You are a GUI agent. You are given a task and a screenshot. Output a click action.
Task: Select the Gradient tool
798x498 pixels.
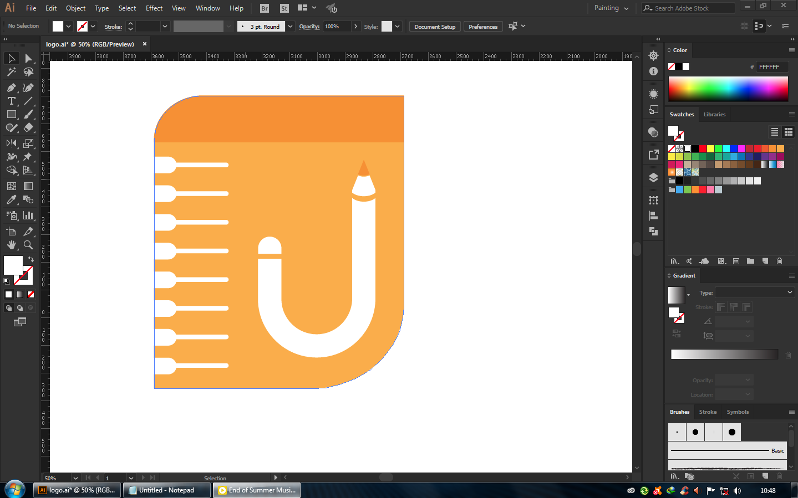28,186
